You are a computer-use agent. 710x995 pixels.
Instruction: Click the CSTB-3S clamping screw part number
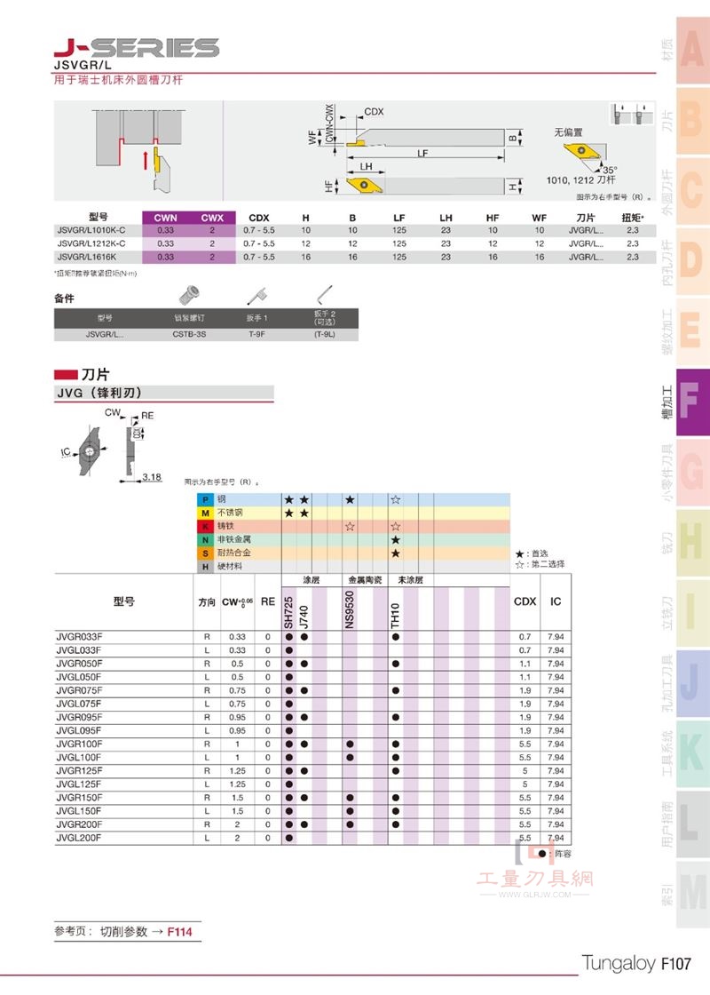[189, 334]
